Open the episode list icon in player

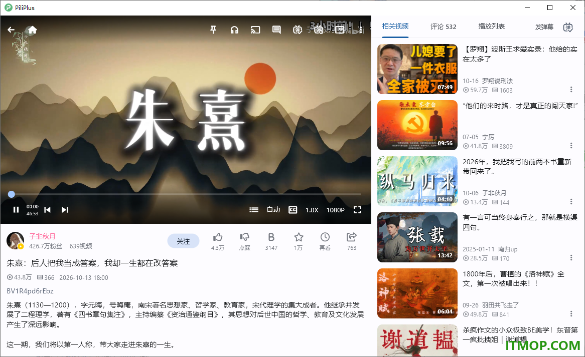(x=254, y=210)
